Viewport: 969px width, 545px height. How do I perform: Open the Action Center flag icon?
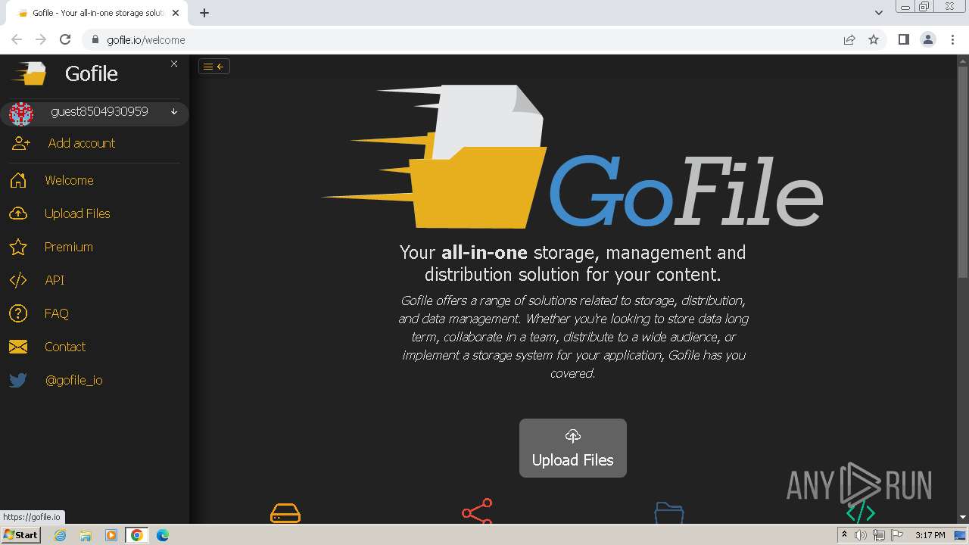[x=897, y=535]
